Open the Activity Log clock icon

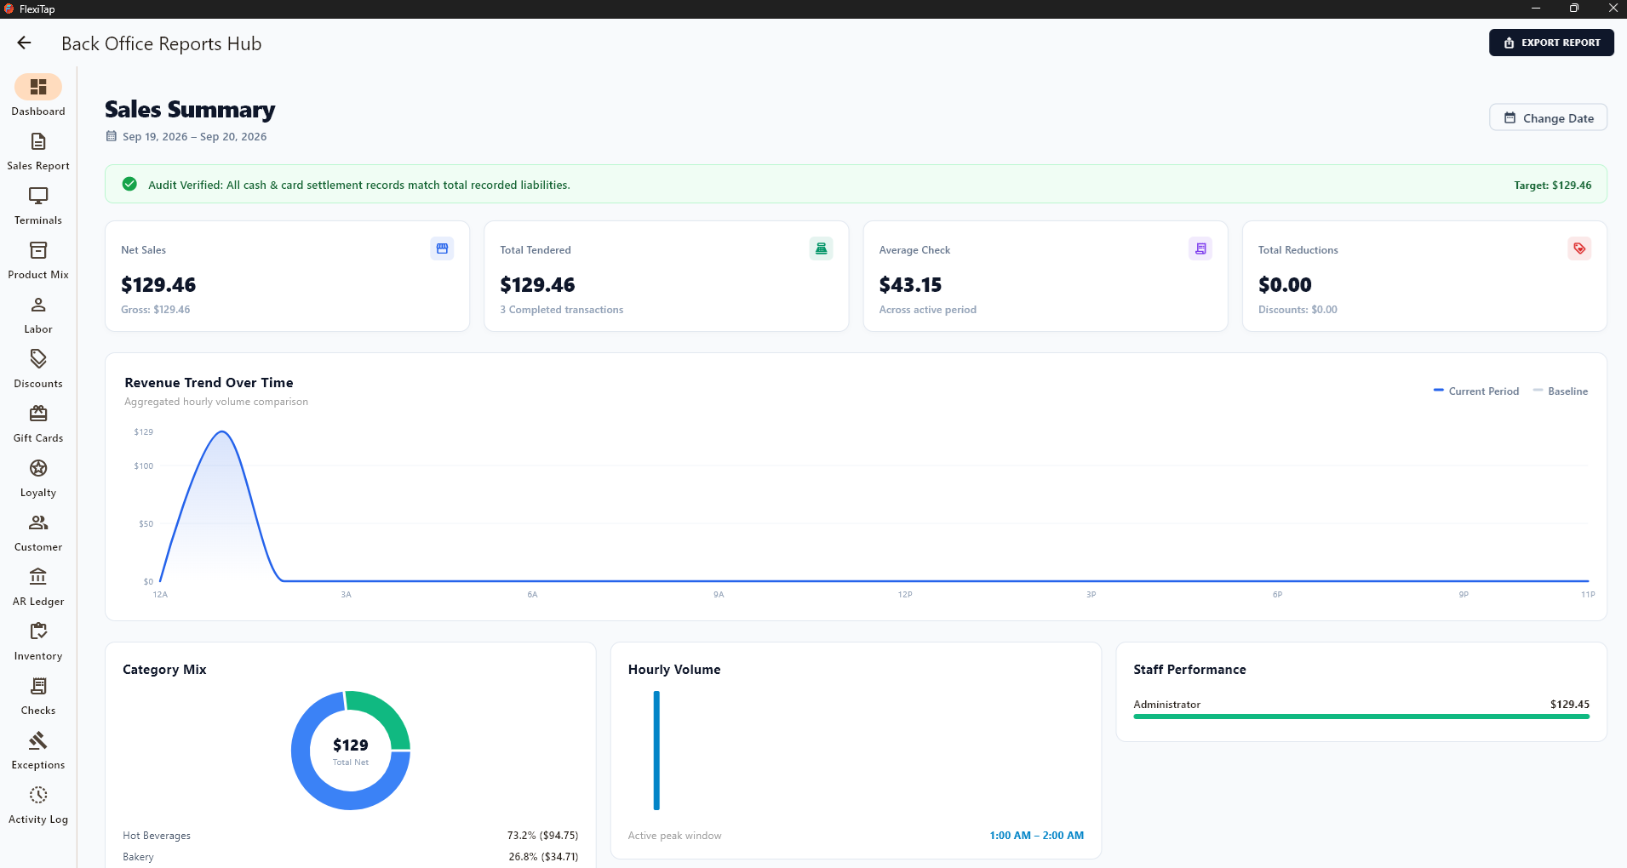click(x=38, y=795)
